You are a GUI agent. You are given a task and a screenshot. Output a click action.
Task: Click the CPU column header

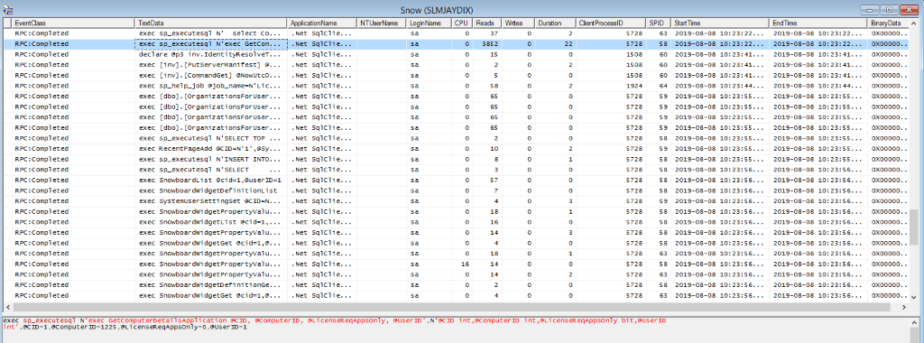coord(461,23)
